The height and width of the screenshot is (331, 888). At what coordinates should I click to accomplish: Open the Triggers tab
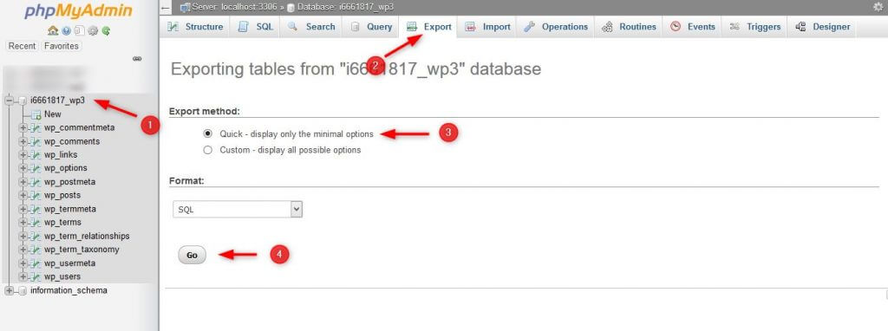click(755, 27)
